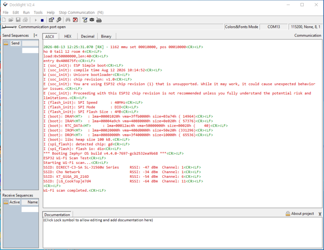
Task: Click the Save Project floppy icon
Action: pyautogui.click(x=18, y=20)
